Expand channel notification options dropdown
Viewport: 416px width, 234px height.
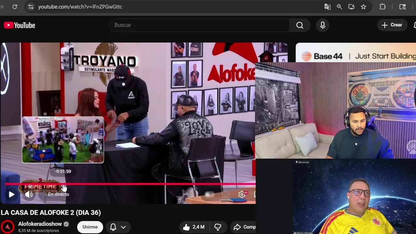click(123, 227)
